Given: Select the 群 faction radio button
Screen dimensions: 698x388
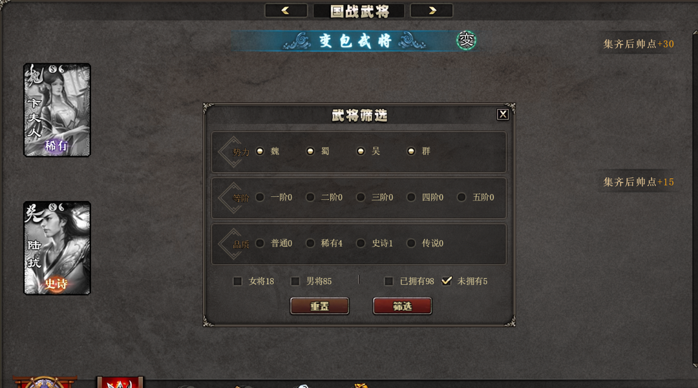Looking at the screenshot, I should tap(411, 151).
